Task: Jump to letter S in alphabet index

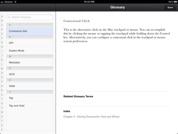Action: click(2, 95)
